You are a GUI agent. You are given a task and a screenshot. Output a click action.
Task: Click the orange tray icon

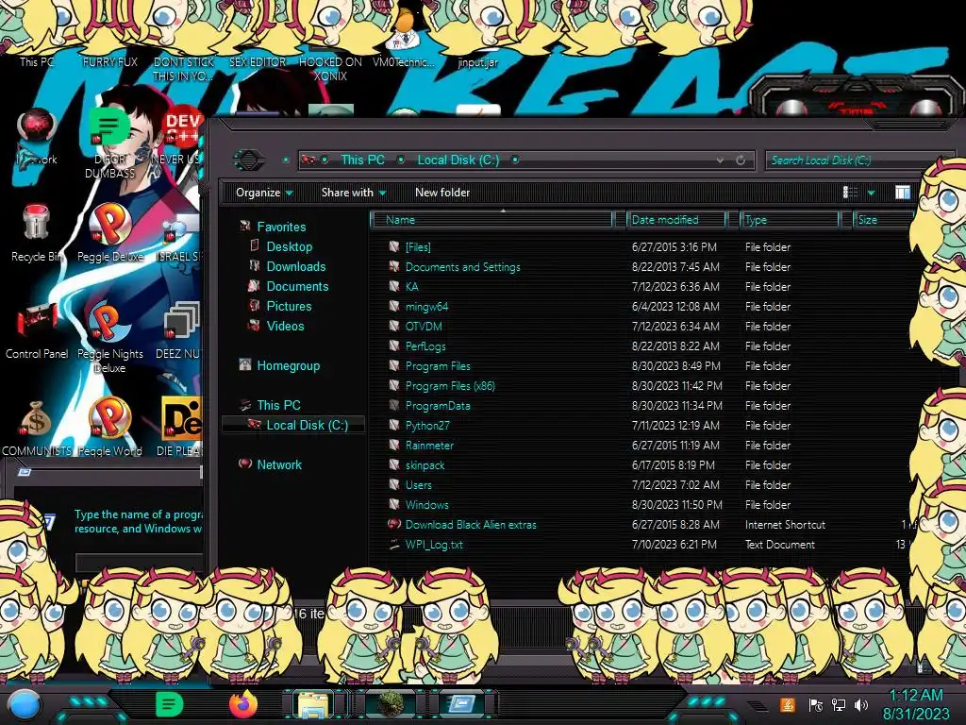[788, 704]
